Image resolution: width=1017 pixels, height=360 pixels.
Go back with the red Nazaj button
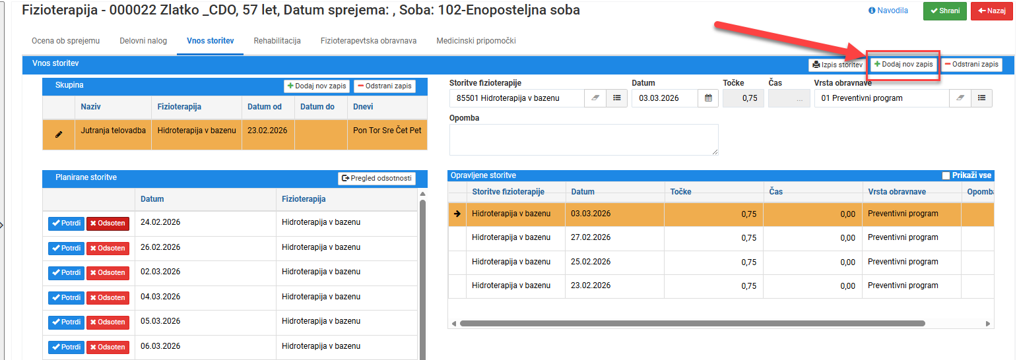point(991,11)
